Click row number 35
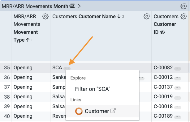The width and height of the screenshot is (190, 122). [7, 67]
